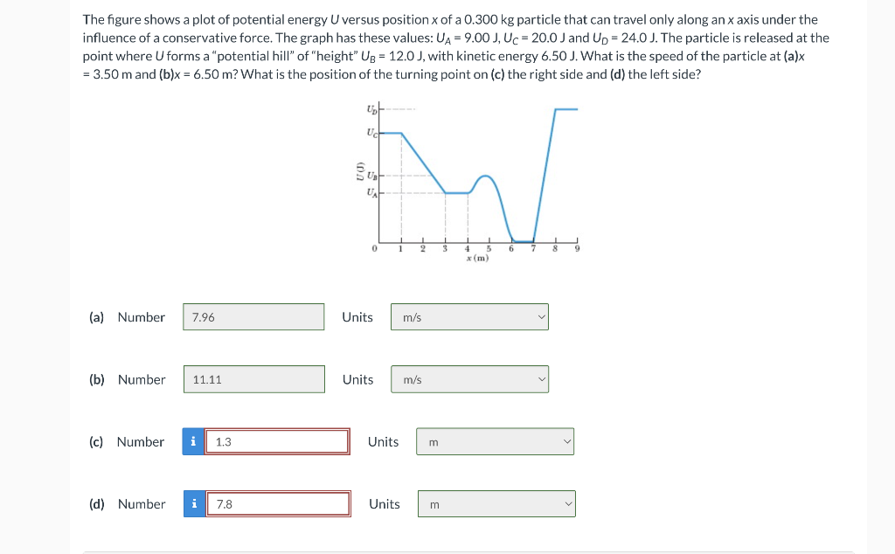Viewport: 895px width, 554px height.
Task: Click the dropdown arrow on the first m/s selector
Action: point(542,316)
